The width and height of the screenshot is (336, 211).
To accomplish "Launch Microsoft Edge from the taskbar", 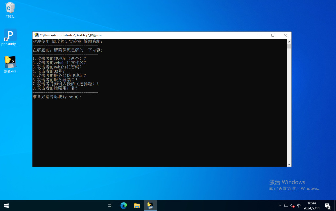I will 124,206.
